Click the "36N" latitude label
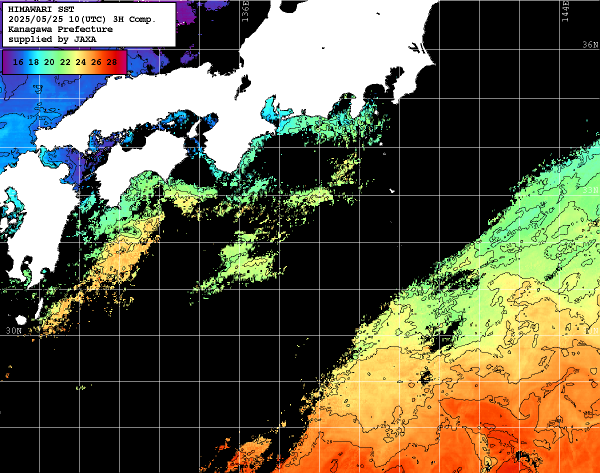Image resolution: width=600 pixels, height=473 pixels. pyautogui.click(x=590, y=44)
